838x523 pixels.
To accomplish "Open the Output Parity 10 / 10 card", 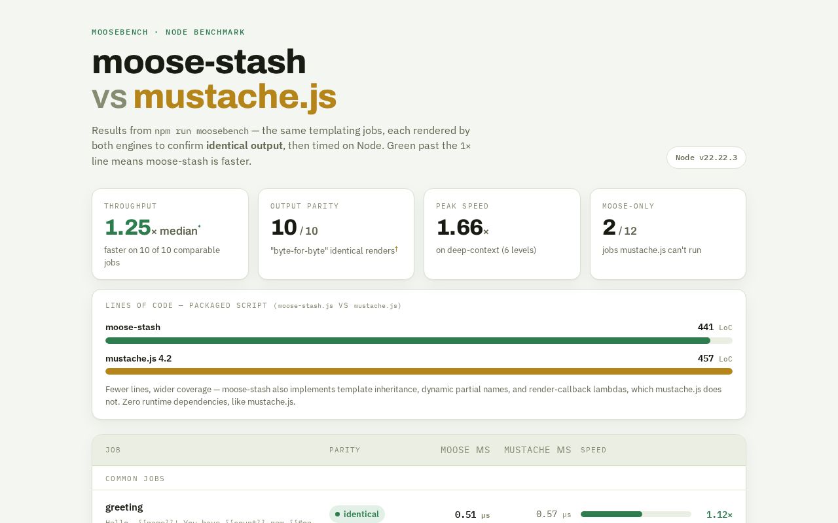I will point(336,234).
